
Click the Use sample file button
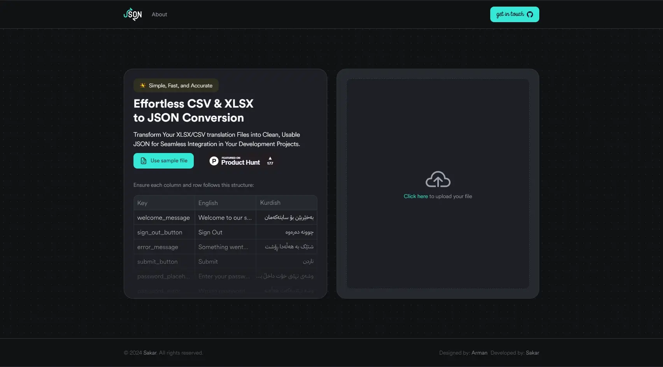click(163, 161)
